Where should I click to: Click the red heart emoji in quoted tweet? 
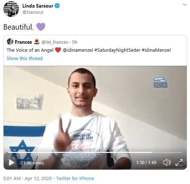tap(58, 50)
